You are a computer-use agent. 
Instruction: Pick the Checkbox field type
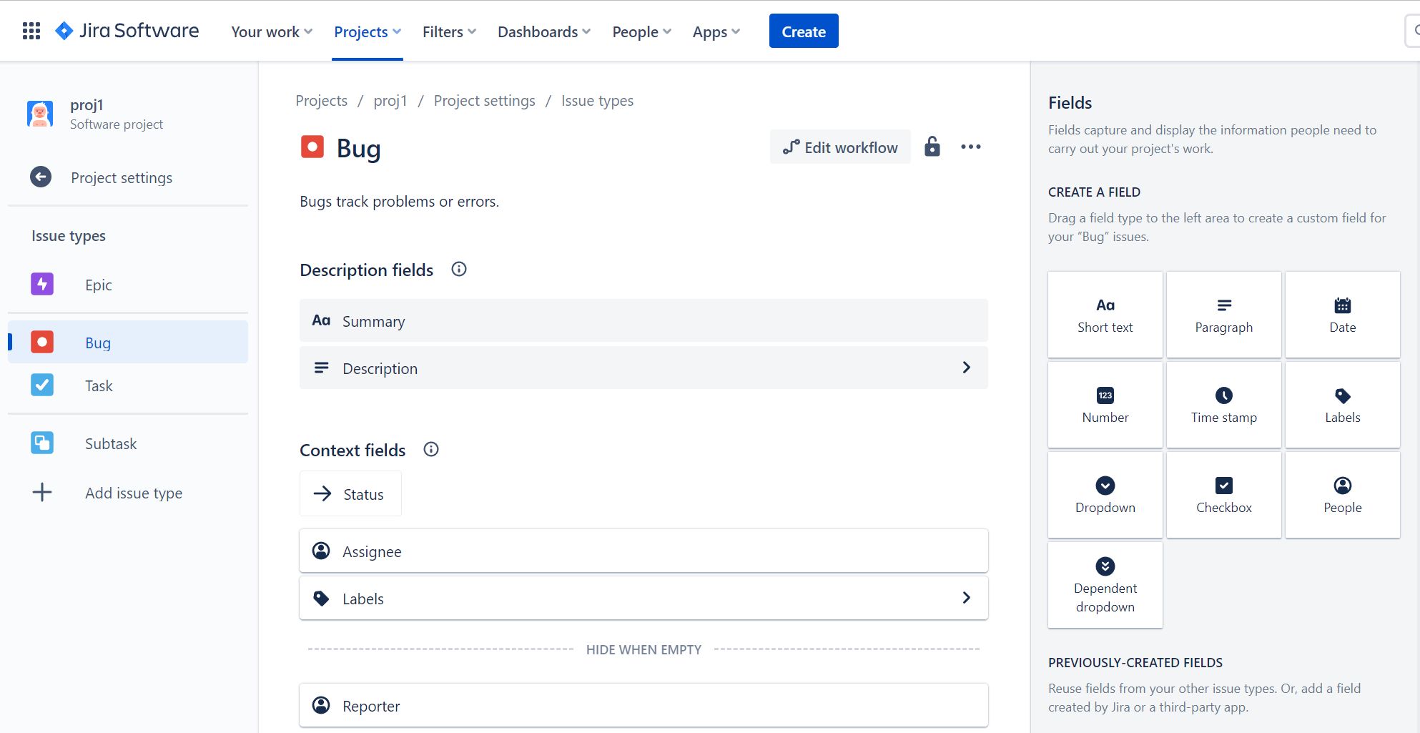(x=1224, y=495)
